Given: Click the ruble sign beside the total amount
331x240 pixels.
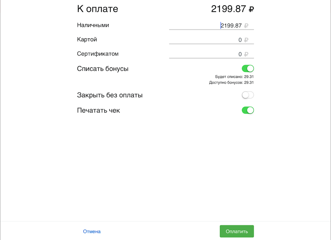Looking at the screenshot, I should [x=251, y=9].
